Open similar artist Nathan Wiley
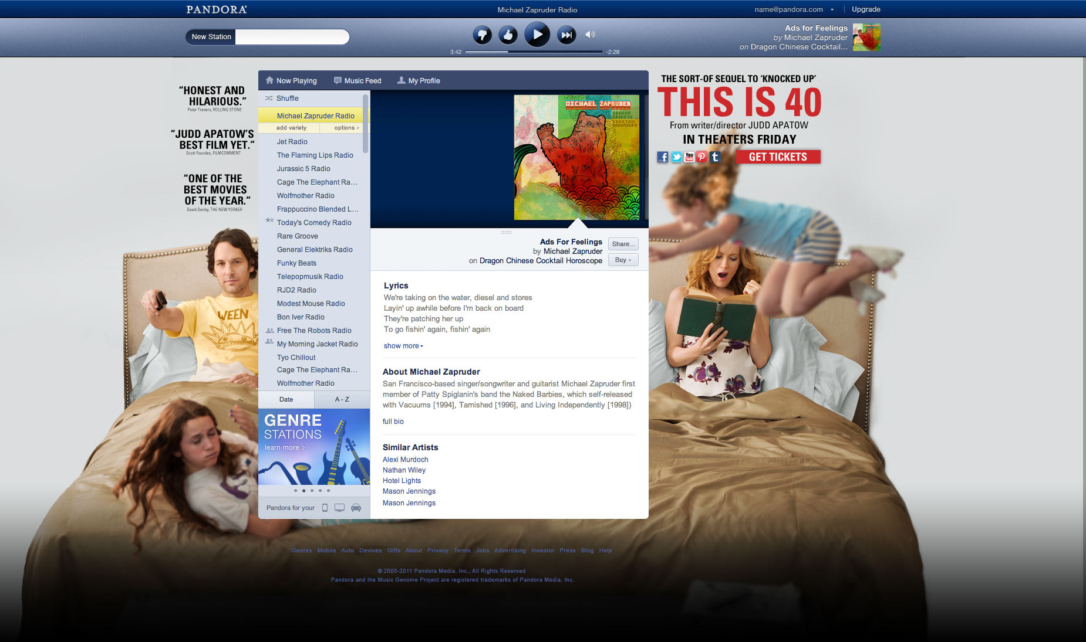Viewport: 1086px width, 642px height. 404,470
